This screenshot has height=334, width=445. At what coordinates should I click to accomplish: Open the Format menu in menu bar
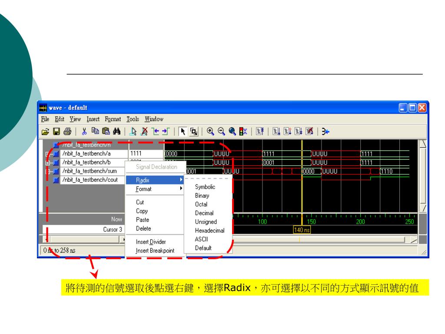coord(113,119)
